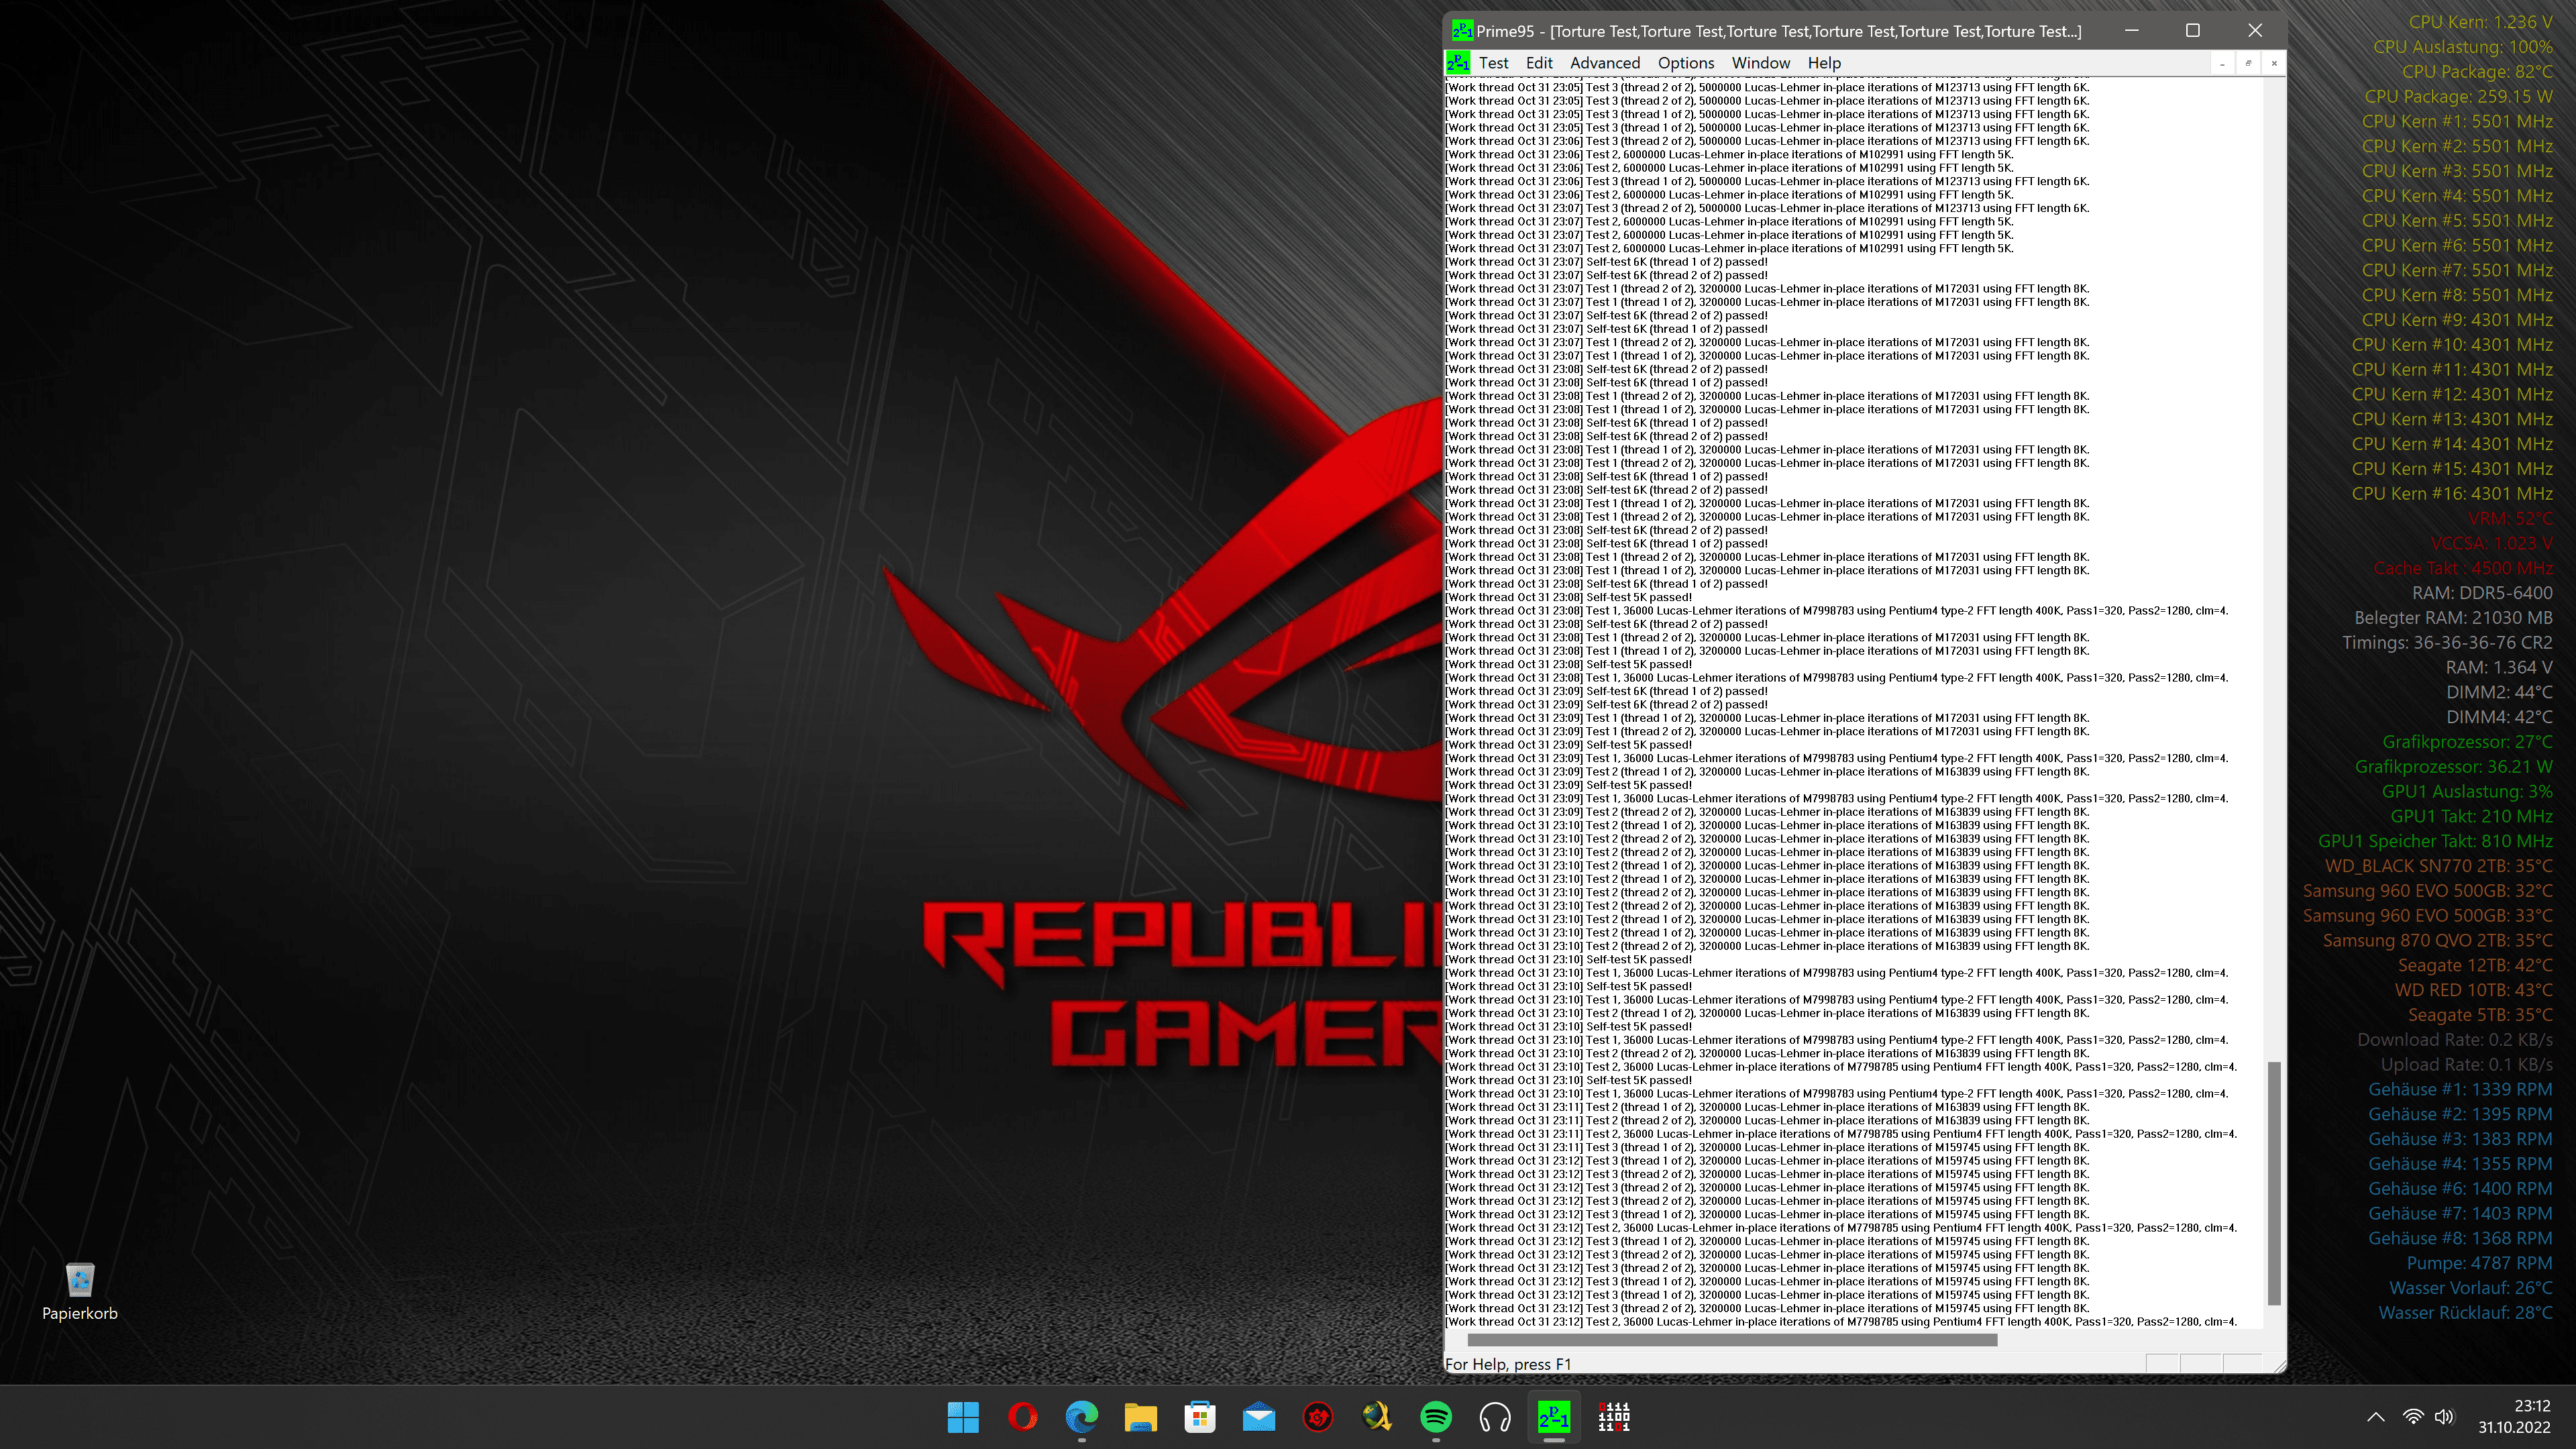Viewport: 2576px width, 1449px height.
Task: Open the Help menu in Prime95
Action: pyautogui.click(x=1824, y=63)
